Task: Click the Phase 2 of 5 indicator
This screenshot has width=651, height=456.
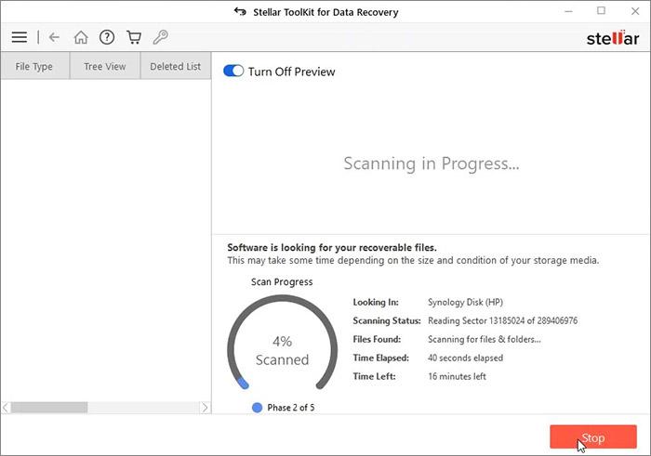Action: [283, 408]
